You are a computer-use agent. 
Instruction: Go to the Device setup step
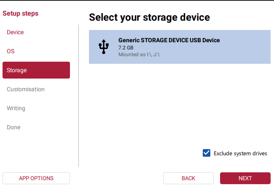[15, 32]
